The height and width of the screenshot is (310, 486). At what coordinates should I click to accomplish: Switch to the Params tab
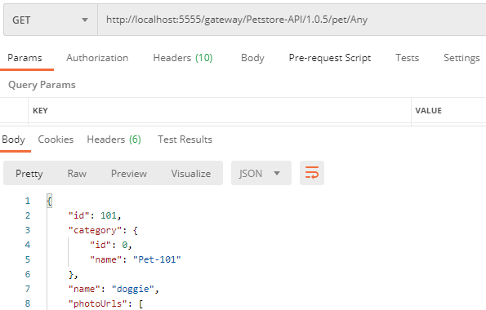(25, 58)
